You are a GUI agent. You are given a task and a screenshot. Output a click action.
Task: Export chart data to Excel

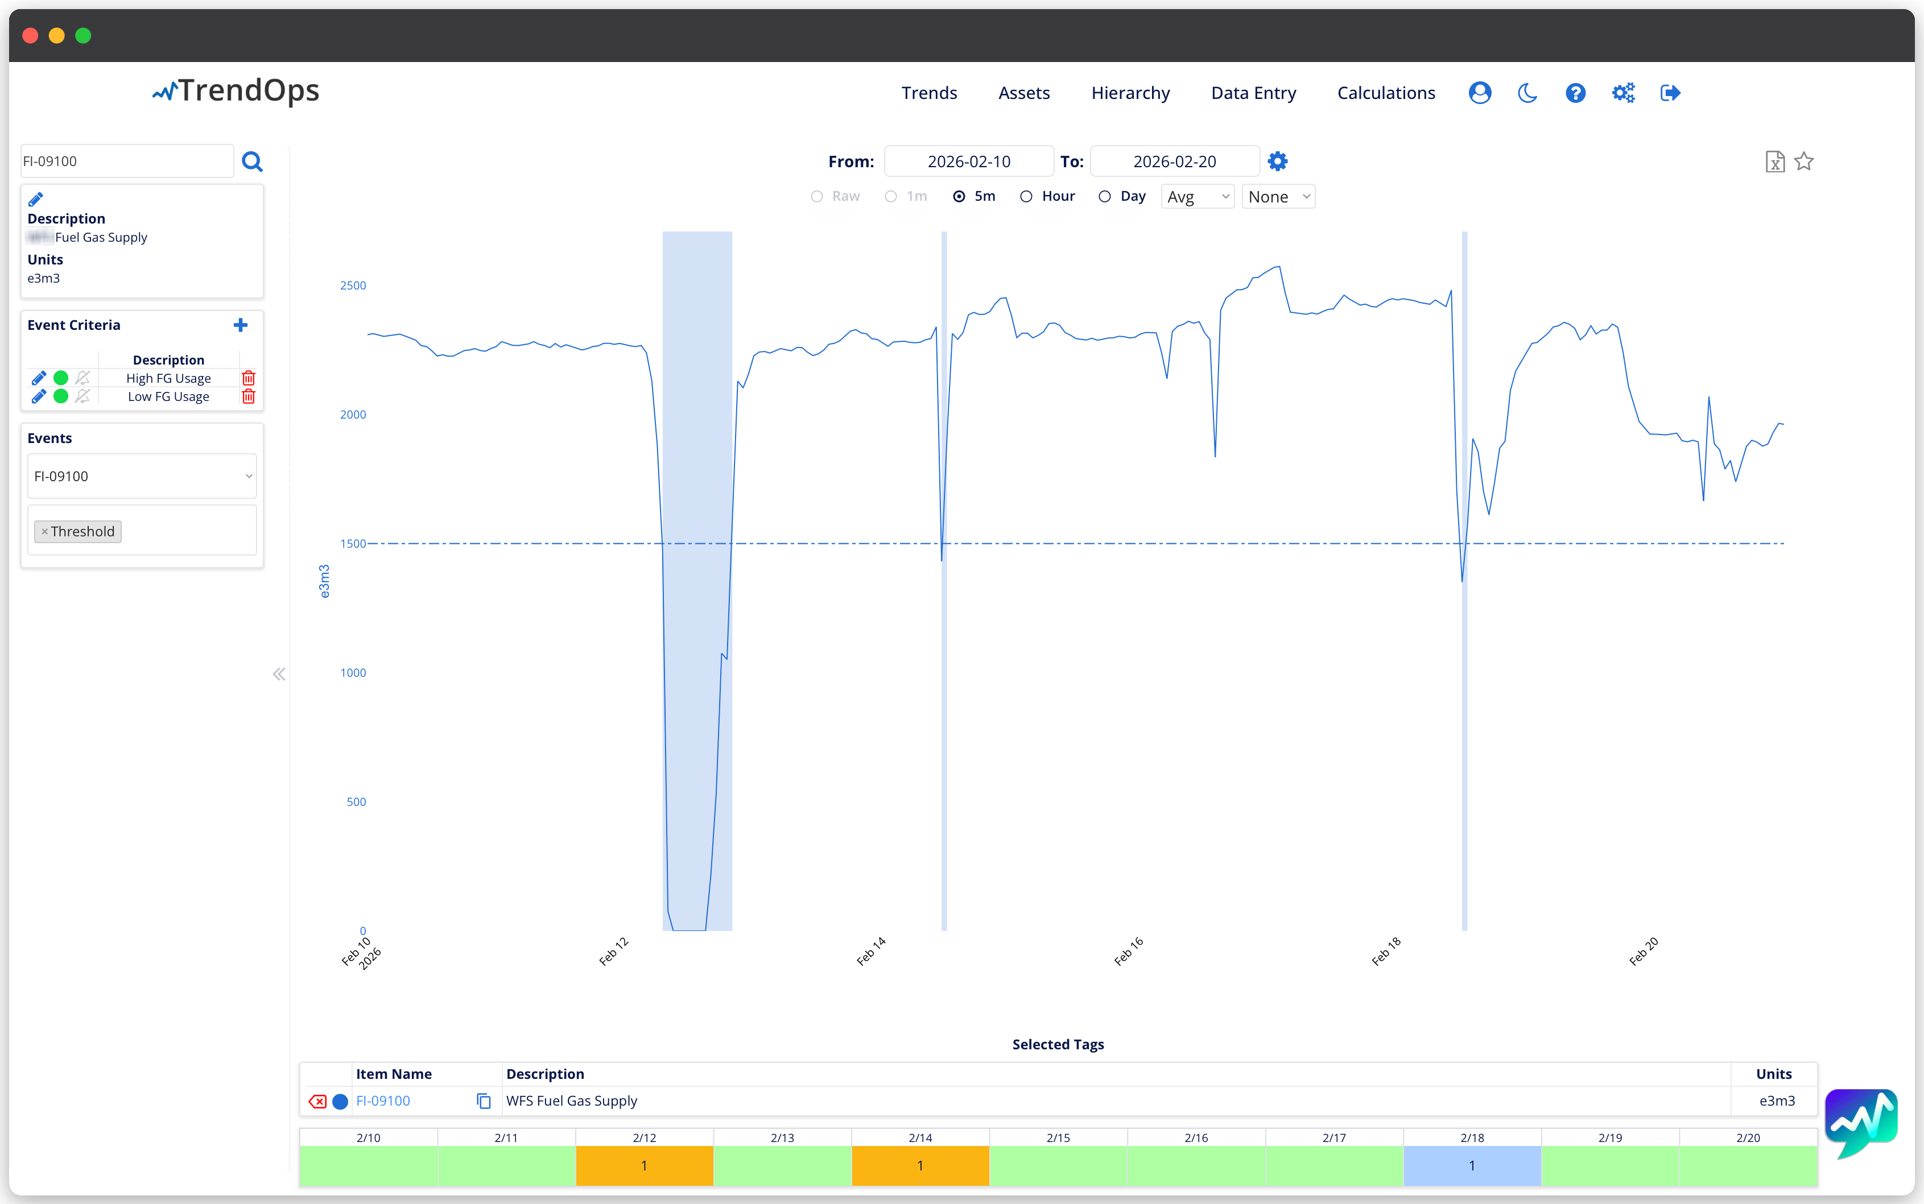click(1774, 162)
